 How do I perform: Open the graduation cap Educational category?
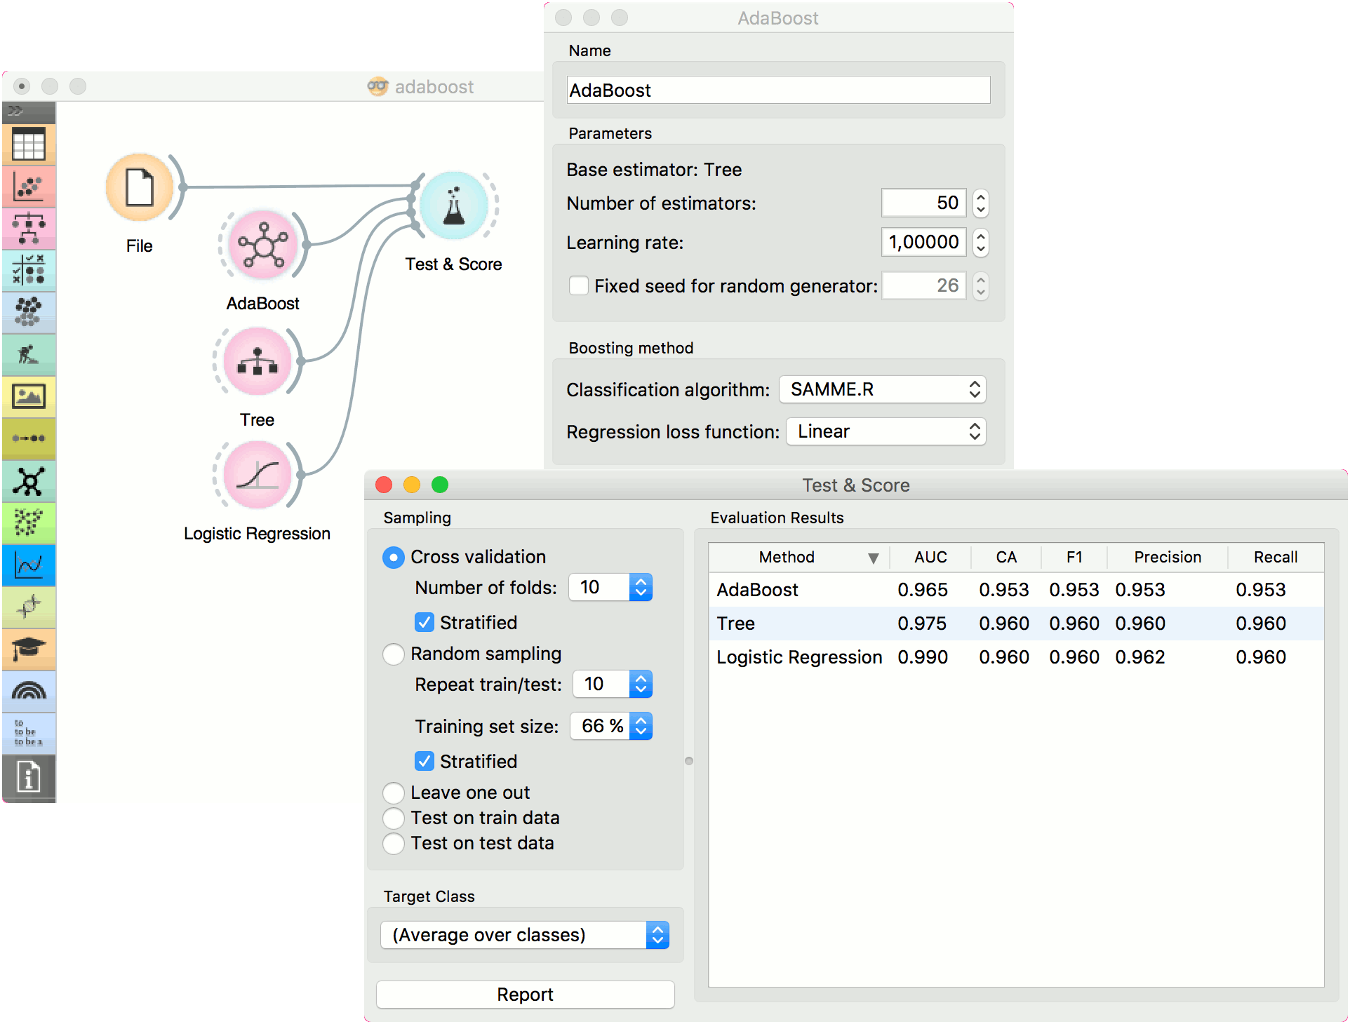pyautogui.click(x=29, y=649)
